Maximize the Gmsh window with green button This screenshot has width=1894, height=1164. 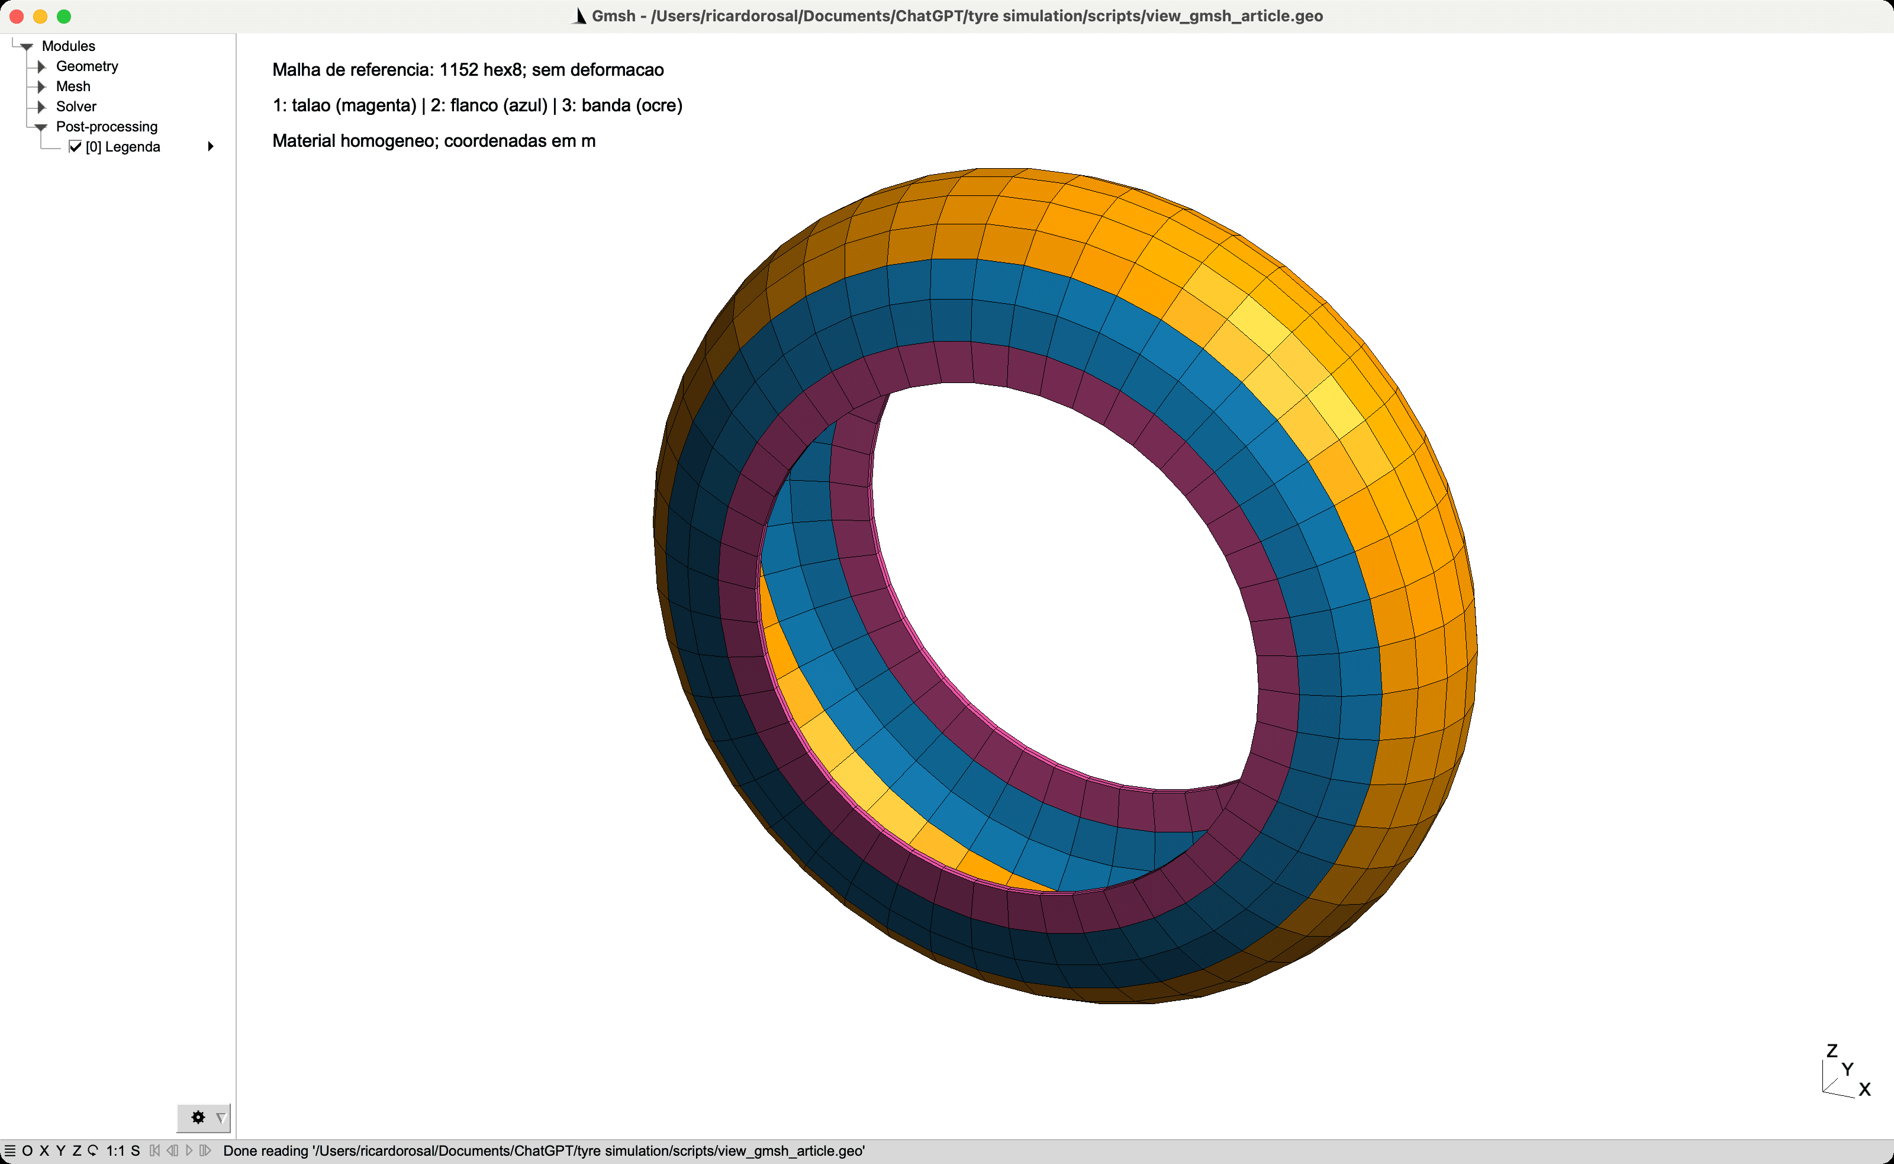[x=64, y=16]
